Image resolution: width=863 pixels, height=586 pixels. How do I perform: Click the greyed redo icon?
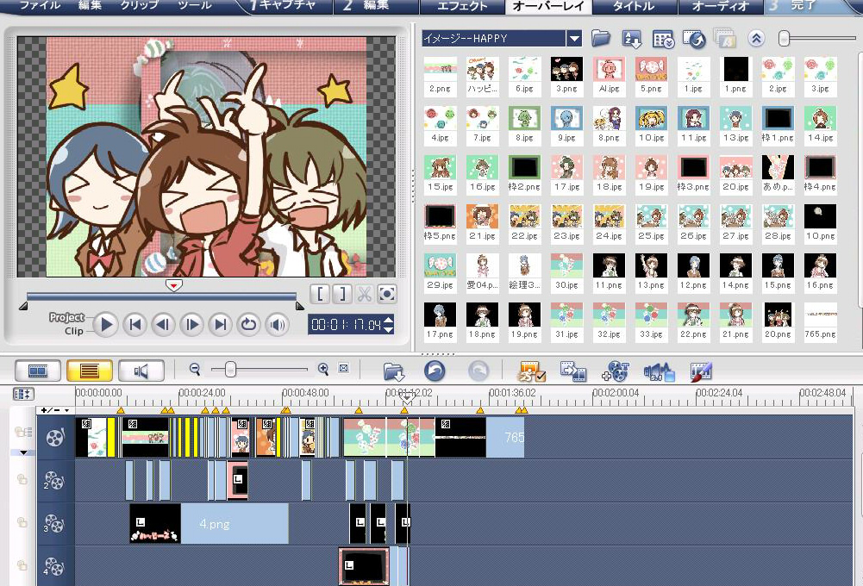[478, 371]
